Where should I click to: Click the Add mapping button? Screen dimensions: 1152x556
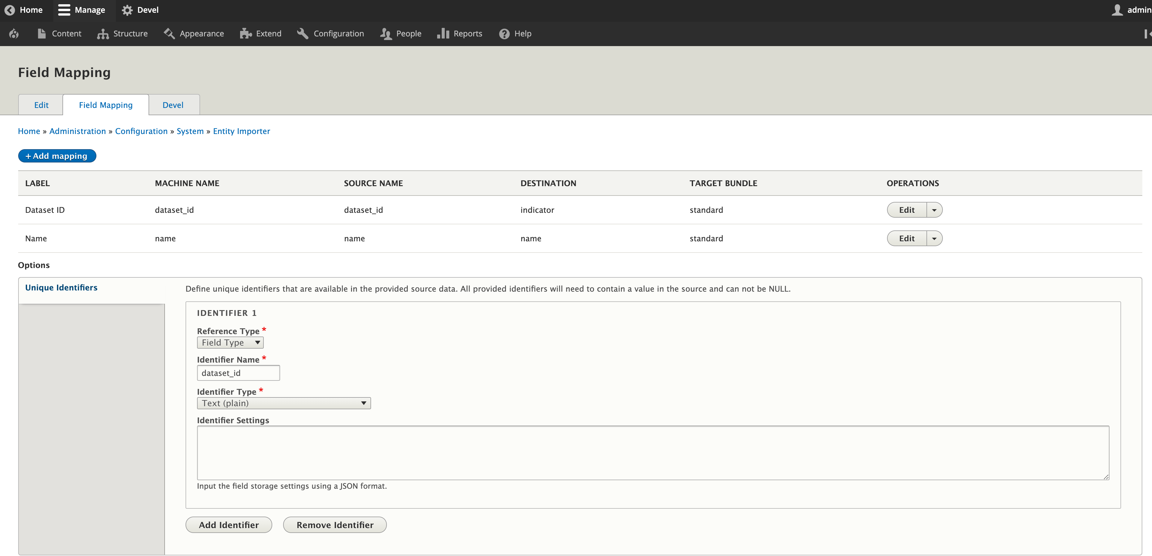[x=57, y=156]
